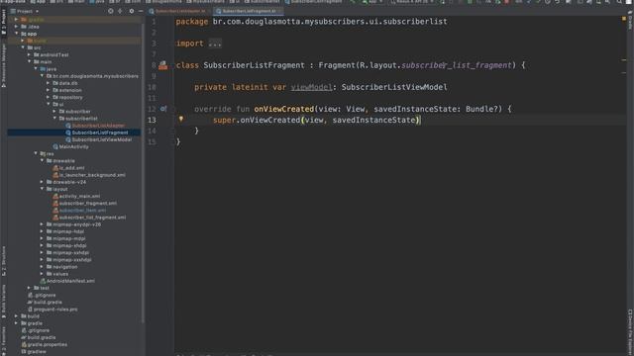This screenshot has width=634, height=356.
Task: Select MainActivity in the project tree
Action: 73,146
